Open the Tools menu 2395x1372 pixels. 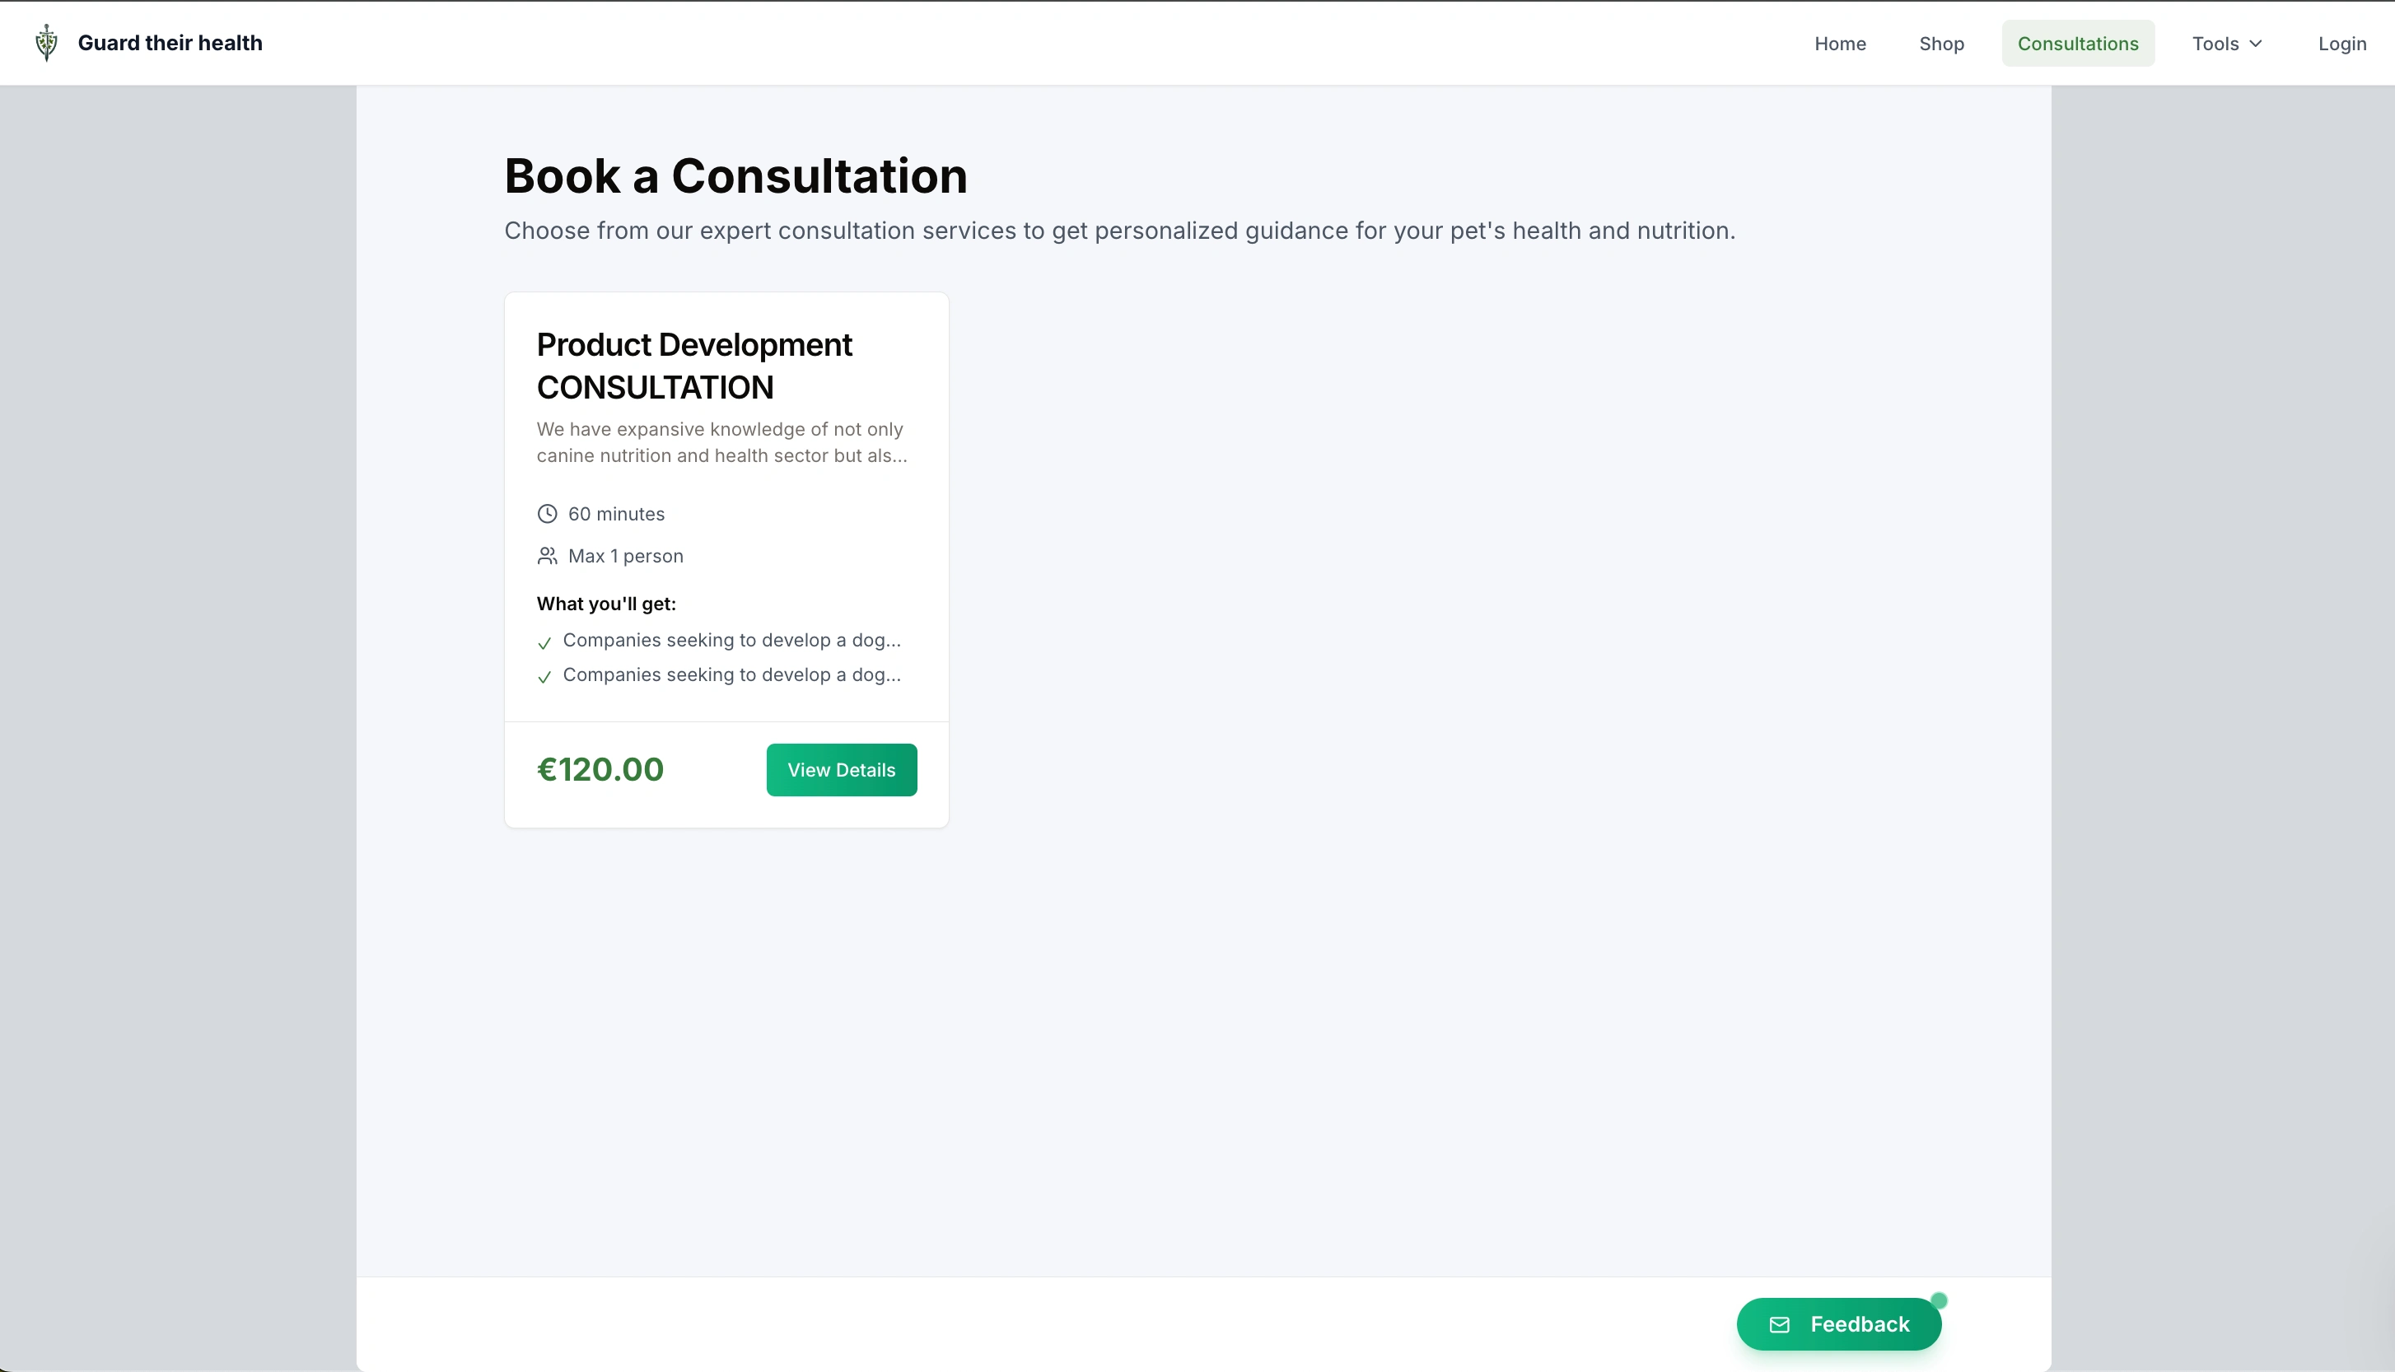pyautogui.click(x=2215, y=44)
